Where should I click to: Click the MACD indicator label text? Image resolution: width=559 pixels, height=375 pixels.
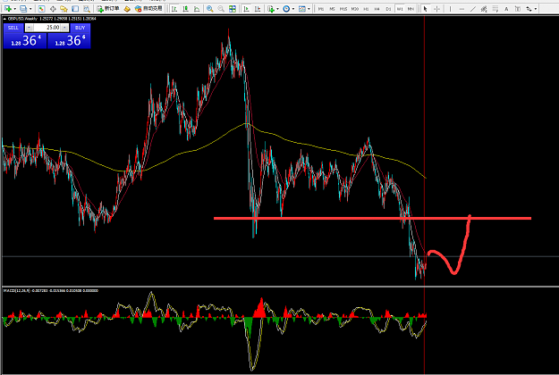pyautogui.click(x=51, y=291)
